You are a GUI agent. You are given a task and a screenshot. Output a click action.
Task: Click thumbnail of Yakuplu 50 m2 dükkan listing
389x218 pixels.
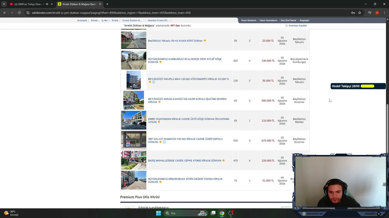pos(134,40)
